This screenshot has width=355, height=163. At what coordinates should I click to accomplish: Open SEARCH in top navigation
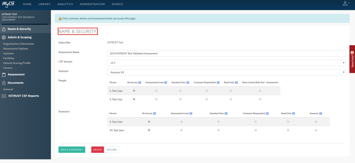(117, 4)
